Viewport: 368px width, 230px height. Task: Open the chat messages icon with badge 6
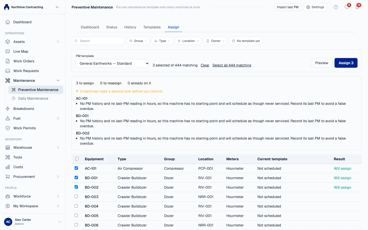click(x=347, y=7)
